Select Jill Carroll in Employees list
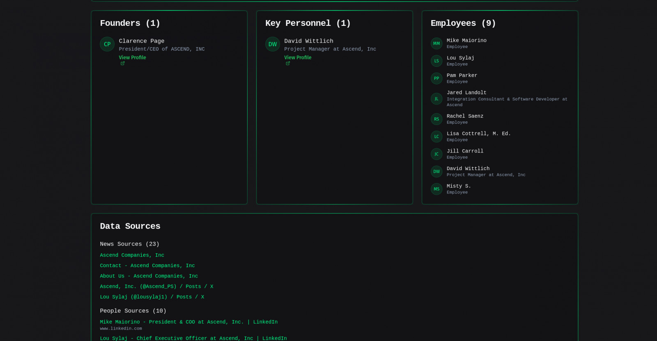 pos(465,151)
